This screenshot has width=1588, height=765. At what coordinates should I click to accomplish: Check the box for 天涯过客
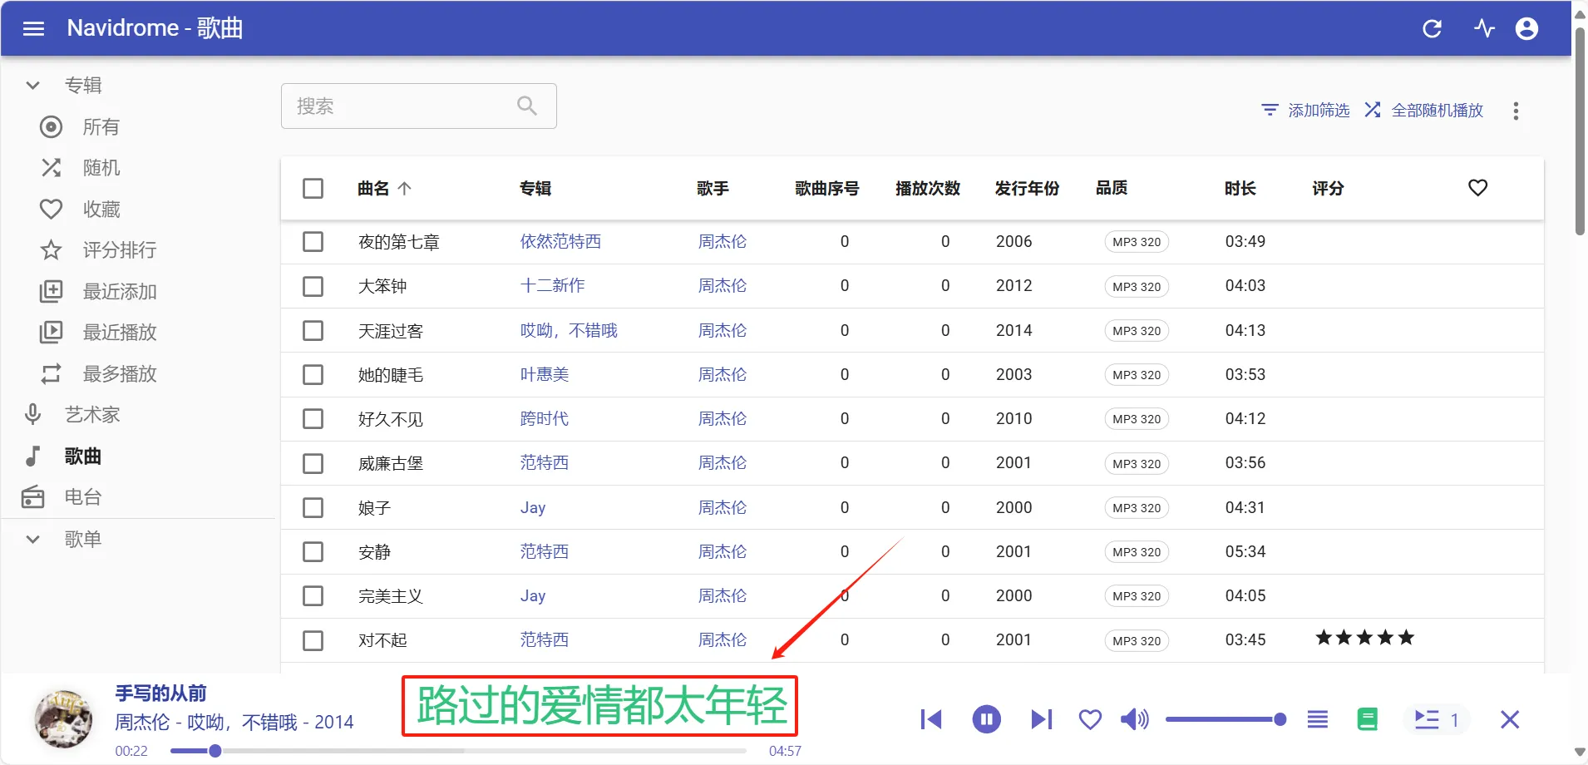point(313,331)
